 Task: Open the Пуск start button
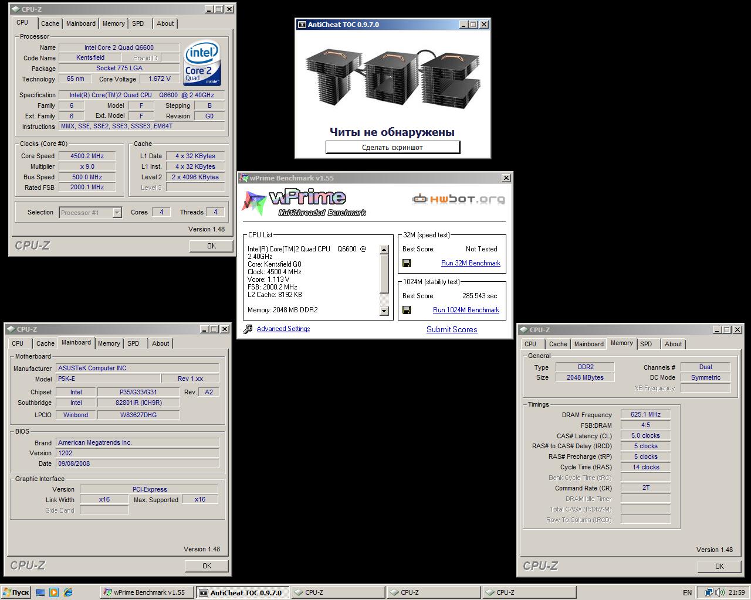coord(16,592)
